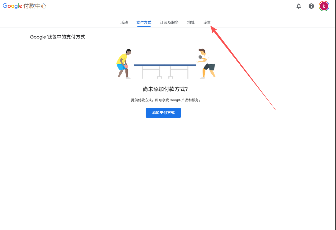This screenshot has height=230, width=336.
Task: Select the 支付方式 tab
Action: pyautogui.click(x=144, y=22)
